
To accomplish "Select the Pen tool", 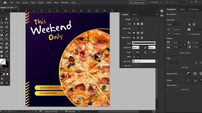I will pyautogui.click(x=2, y=35).
